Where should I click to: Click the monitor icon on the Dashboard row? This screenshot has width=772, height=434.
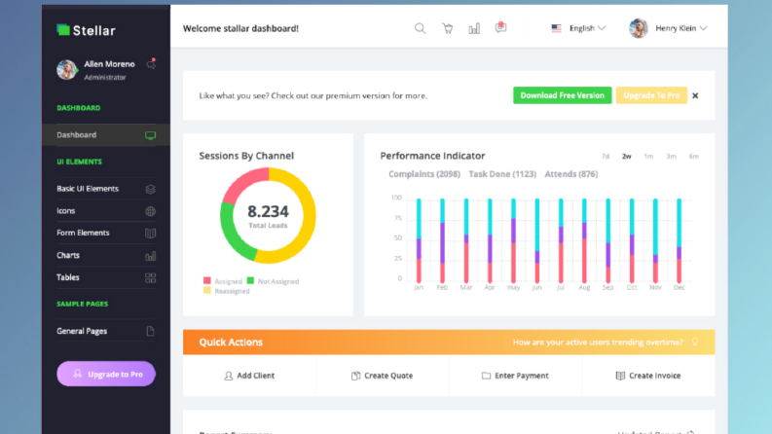click(x=150, y=135)
